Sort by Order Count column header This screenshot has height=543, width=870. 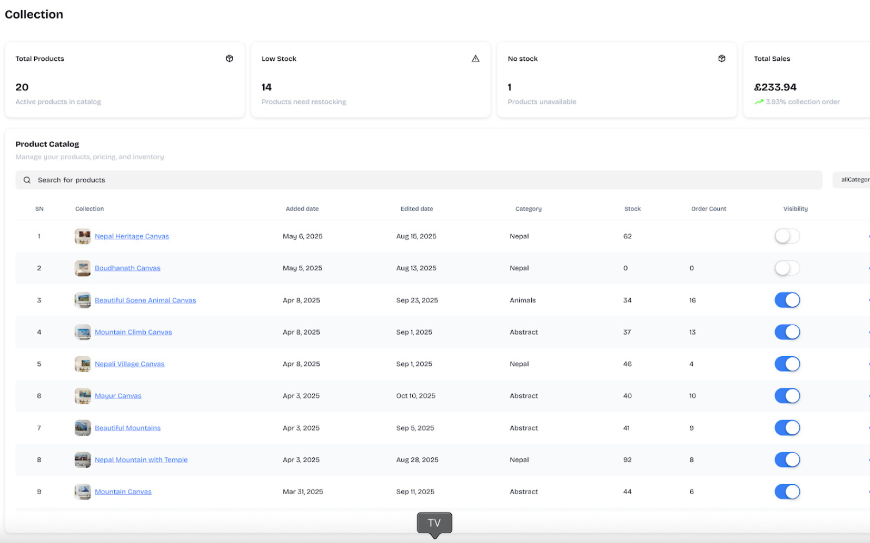(708, 209)
